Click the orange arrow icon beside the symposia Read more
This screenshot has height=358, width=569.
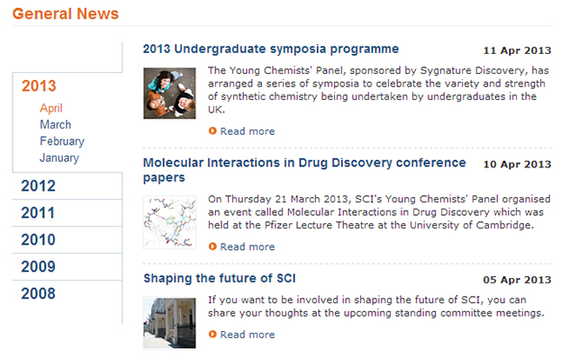tap(212, 131)
